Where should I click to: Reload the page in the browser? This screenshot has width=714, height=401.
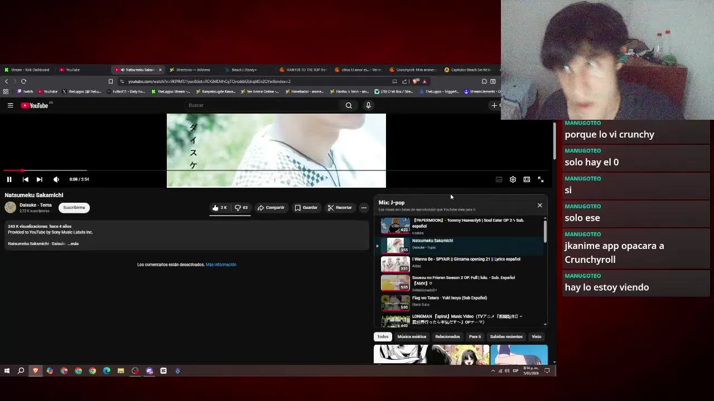23,81
